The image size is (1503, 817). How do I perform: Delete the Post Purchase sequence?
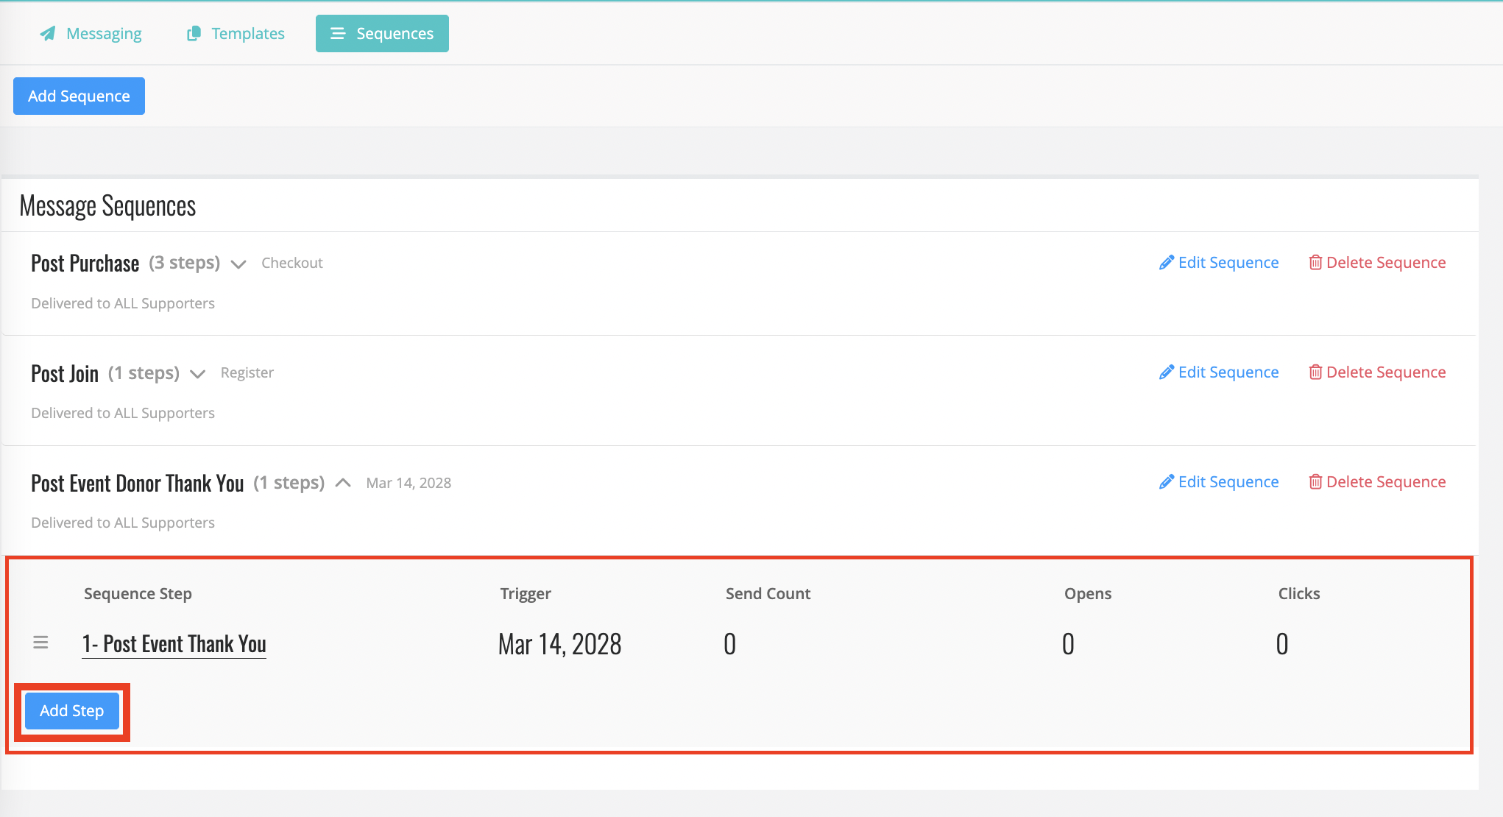coord(1377,263)
